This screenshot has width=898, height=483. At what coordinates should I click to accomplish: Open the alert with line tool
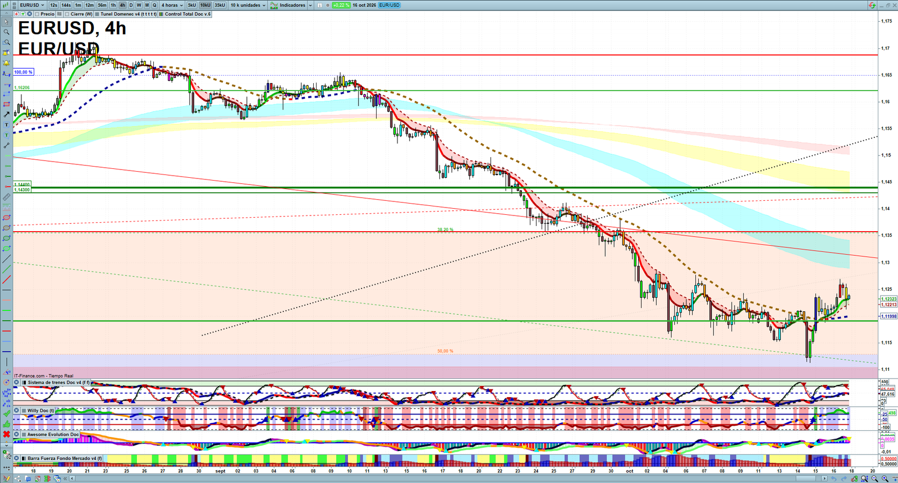point(7,53)
